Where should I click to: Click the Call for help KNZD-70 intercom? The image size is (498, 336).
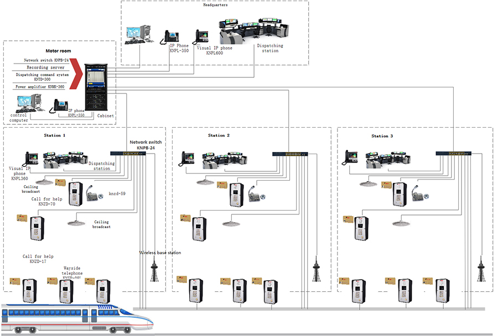(x=75, y=193)
